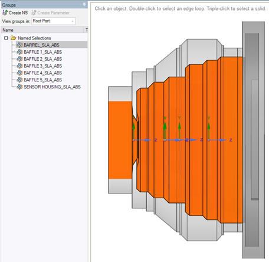Click the Create Parameter icon

coord(34,12)
